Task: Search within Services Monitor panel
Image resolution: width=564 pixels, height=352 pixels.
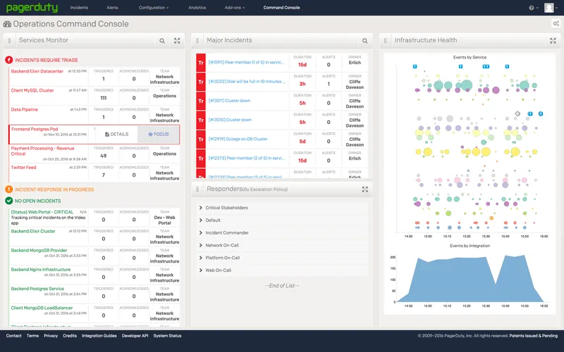Action: click(162, 41)
